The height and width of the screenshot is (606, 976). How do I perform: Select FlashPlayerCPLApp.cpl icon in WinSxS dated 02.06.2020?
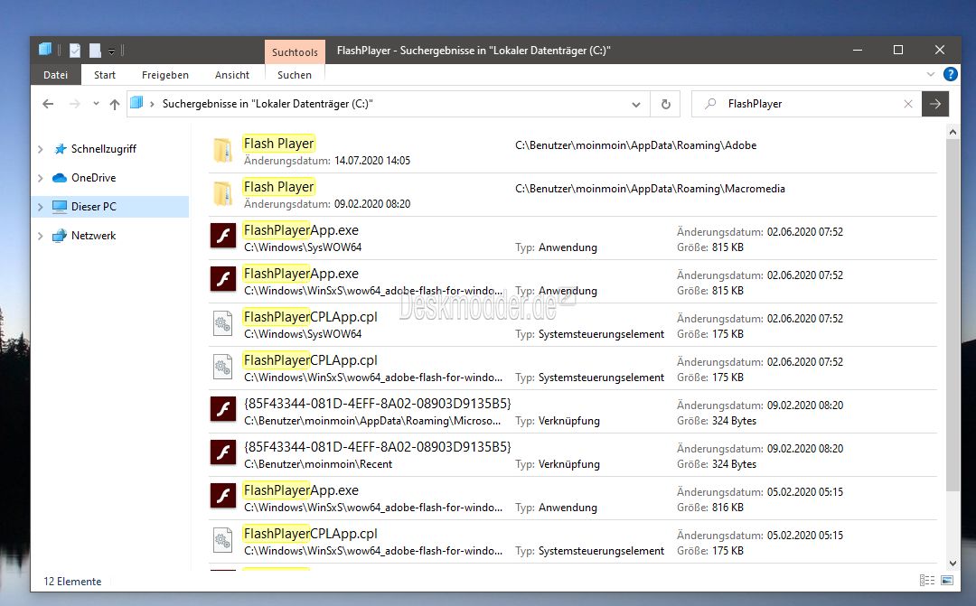click(223, 367)
